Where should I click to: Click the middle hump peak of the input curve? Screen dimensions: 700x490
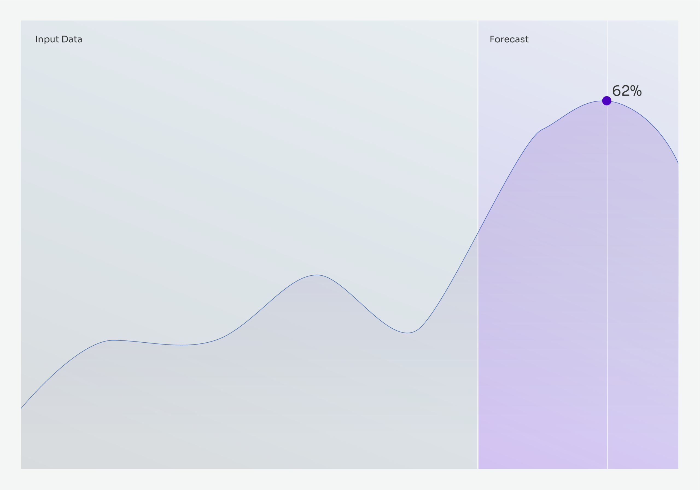click(x=317, y=275)
